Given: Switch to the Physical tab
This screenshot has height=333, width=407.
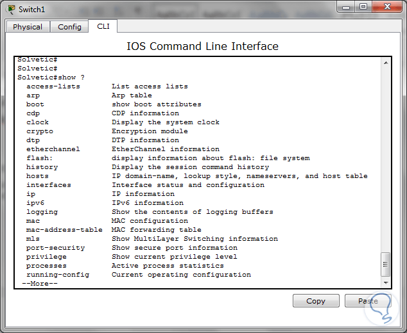Looking at the screenshot, I should [x=28, y=27].
